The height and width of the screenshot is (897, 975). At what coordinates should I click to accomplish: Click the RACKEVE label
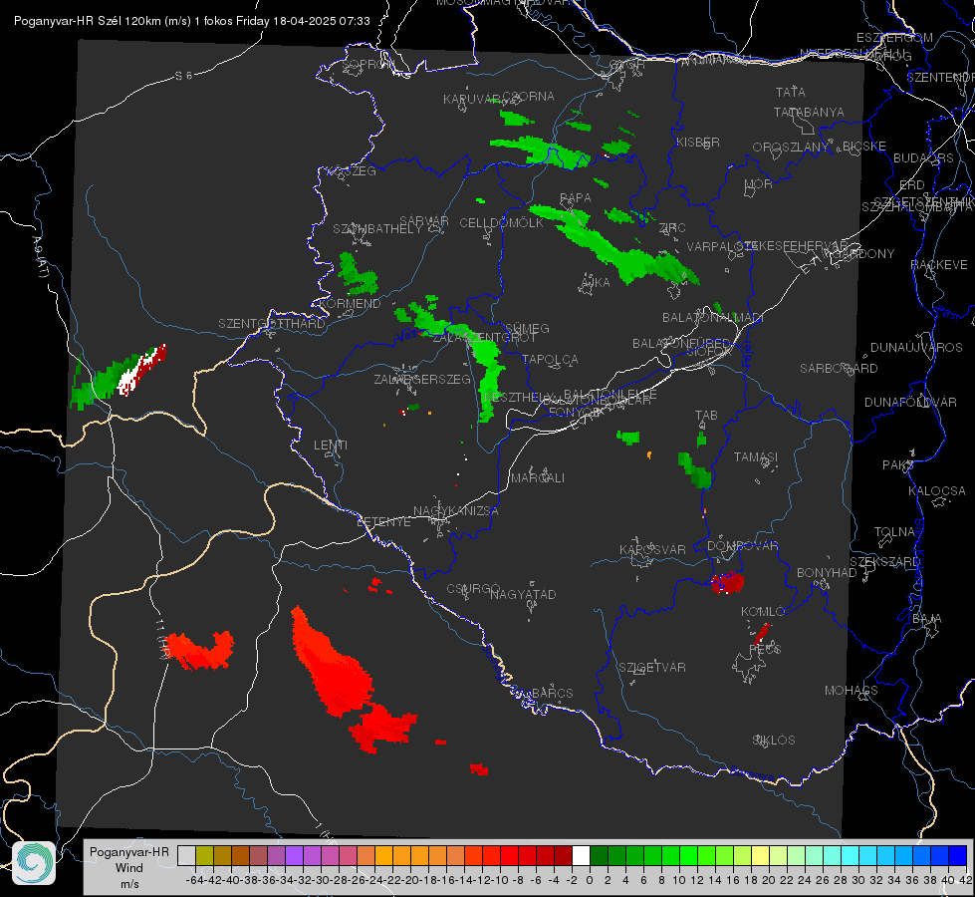click(x=939, y=265)
